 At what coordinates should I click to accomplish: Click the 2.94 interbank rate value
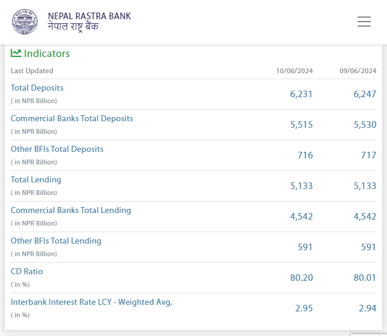click(367, 308)
